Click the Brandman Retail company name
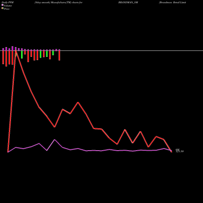The height and width of the screenshot is (203, 203). pyautogui.click(x=173, y=2)
